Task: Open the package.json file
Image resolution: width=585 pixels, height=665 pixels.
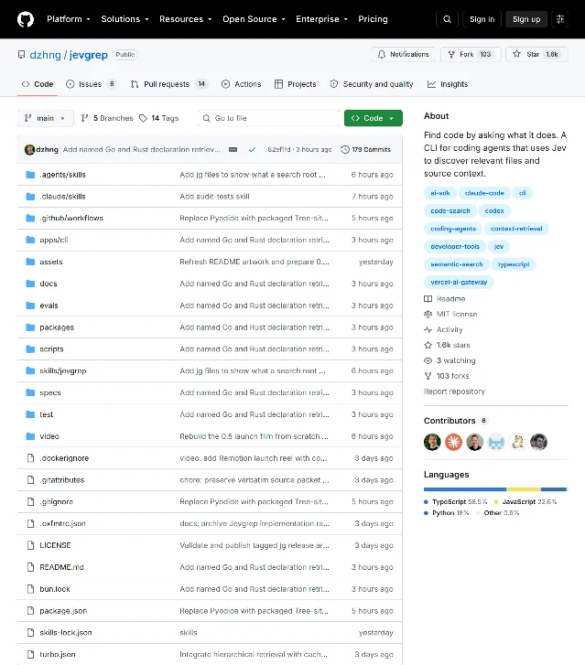Action: 63,611
